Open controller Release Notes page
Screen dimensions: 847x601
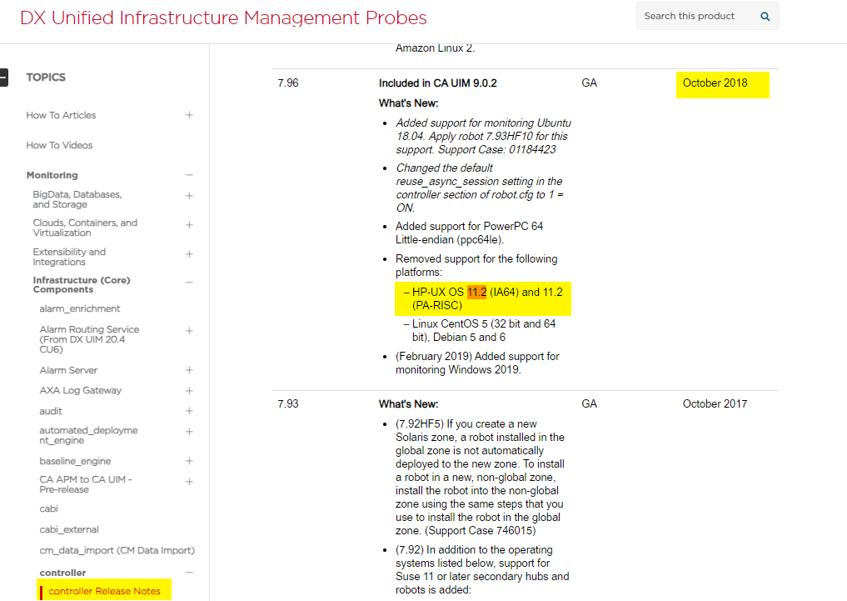pyautogui.click(x=104, y=591)
